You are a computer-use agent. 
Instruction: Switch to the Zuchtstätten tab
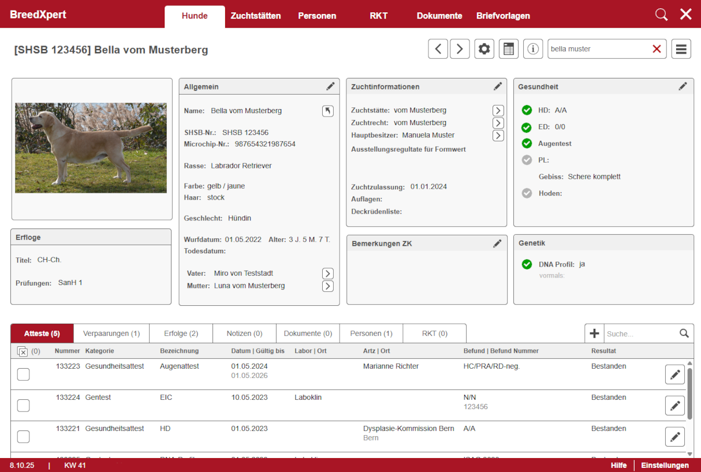[256, 16]
